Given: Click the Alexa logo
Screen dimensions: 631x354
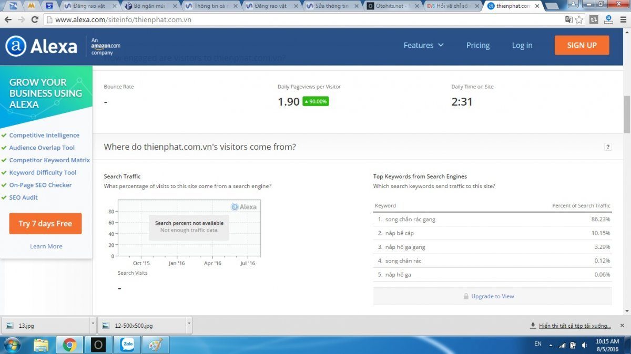Looking at the screenshot, I should [x=41, y=46].
